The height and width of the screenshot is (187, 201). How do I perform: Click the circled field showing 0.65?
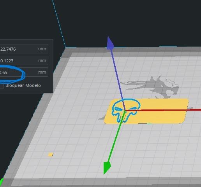(x=24, y=72)
